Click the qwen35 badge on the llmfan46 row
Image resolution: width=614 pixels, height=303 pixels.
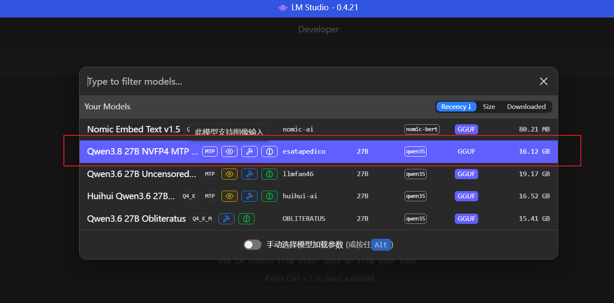pyautogui.click(x=416, y=174)
